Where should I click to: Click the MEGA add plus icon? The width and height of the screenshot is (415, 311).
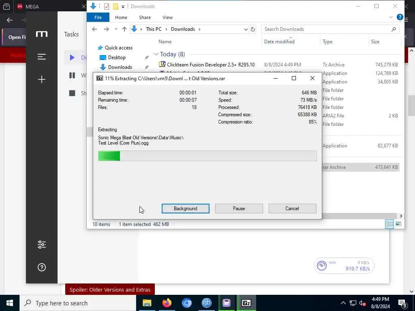tap(42, 79)
